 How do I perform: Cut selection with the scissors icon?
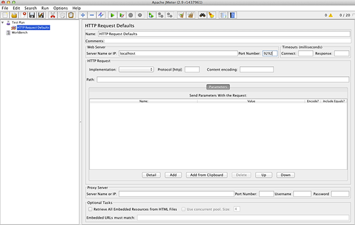coord(53,15)
